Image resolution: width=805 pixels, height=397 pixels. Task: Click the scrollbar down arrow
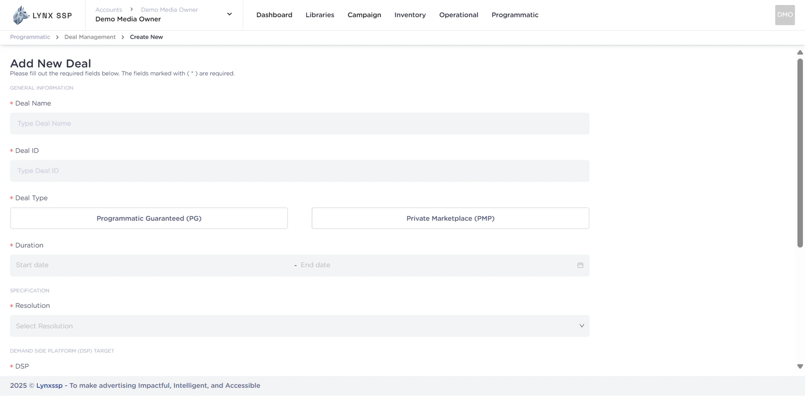[x=800, y=366]
